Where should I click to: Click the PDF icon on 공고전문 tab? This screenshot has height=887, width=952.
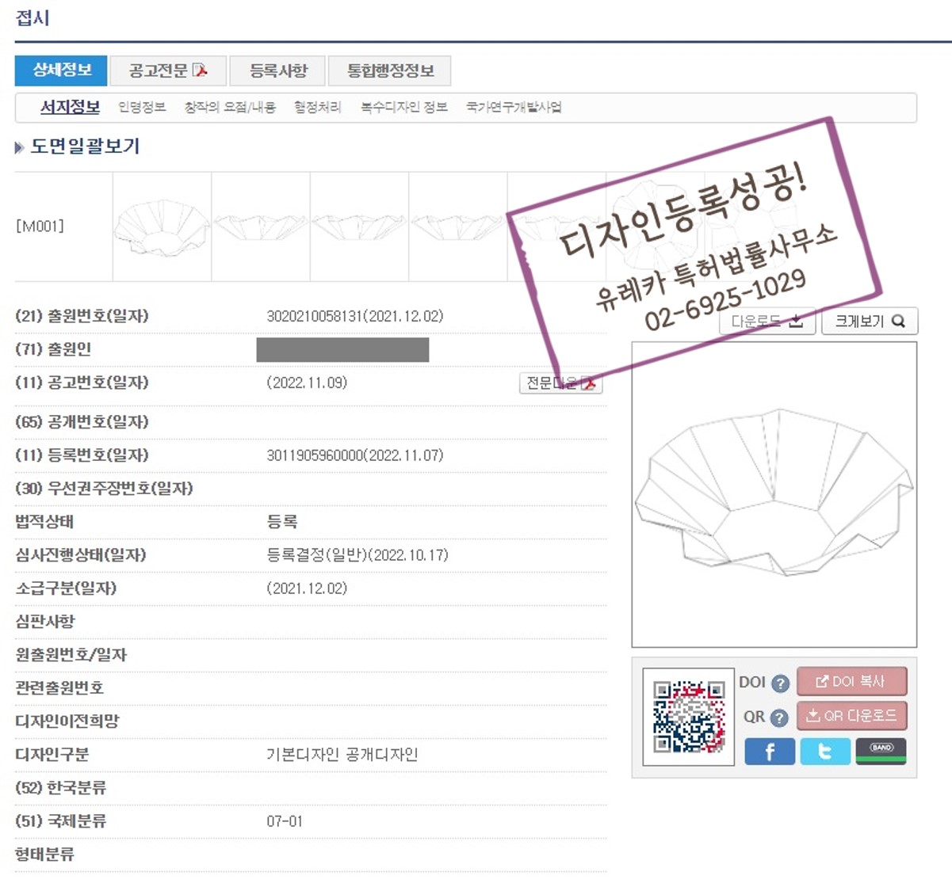[x=201, y=70]
